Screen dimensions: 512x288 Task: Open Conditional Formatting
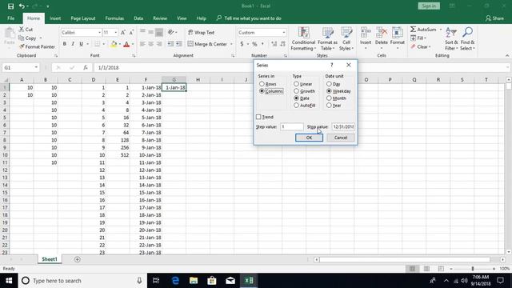tap(303, 38)
